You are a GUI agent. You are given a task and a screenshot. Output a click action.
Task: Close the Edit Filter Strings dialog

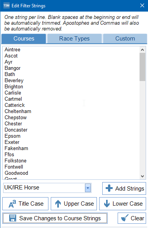pyautogui.click(x=142, y=5)
